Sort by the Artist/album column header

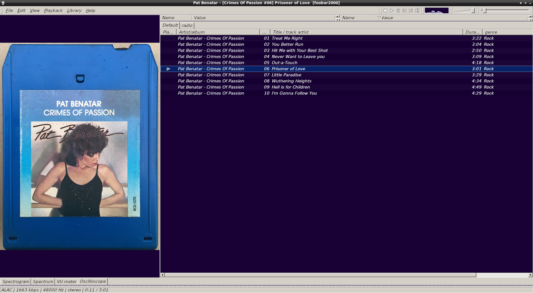tap(218, 32)
